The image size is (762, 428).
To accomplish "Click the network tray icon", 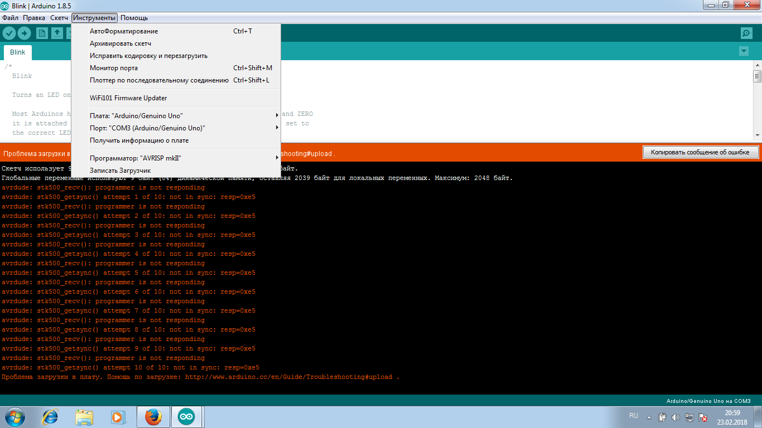I will pyautogui.click(x=689, y=417).
